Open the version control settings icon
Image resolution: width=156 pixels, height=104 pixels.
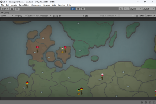[x=17, y=9]
